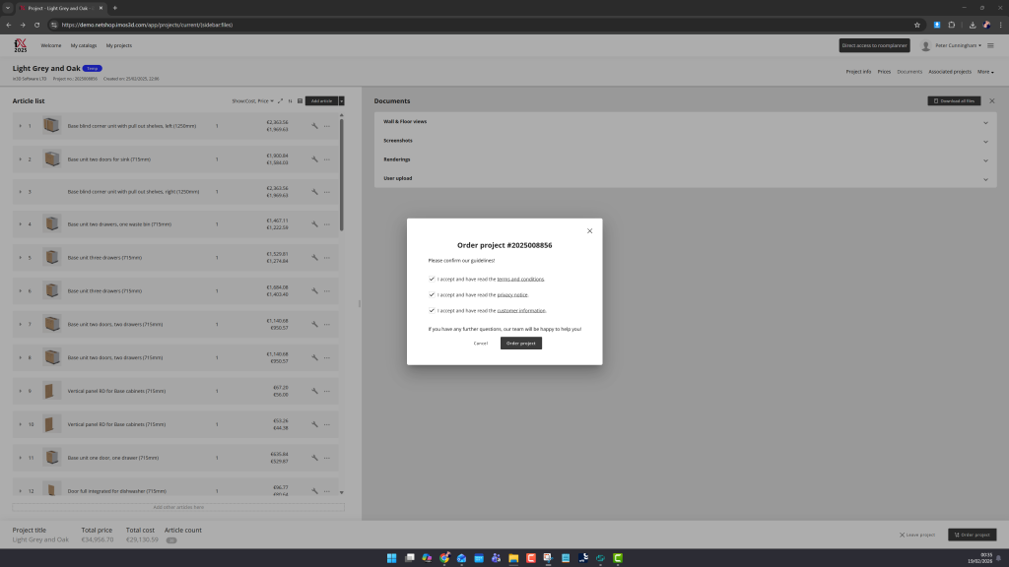Open the browser extensions puzzle icon
Screen dimensions: 1009x567
click(952, 25)
